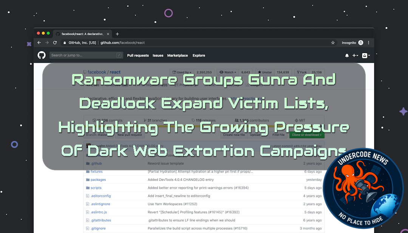Open the .editorconfig file
This screenshot has width=408, height=233.
point(101,196)
